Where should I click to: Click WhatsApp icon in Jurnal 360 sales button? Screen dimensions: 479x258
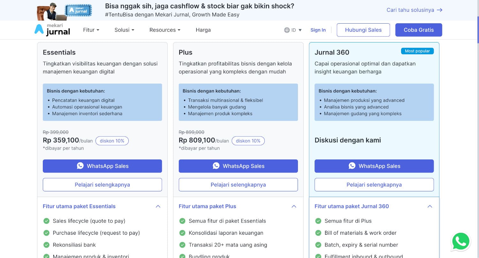[352, 166]
